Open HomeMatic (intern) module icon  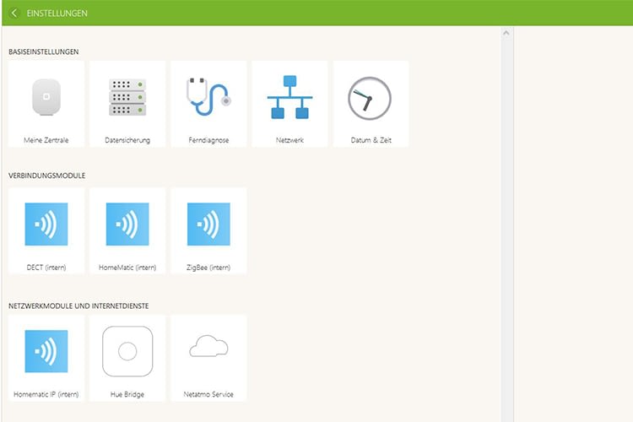(127, 225)
